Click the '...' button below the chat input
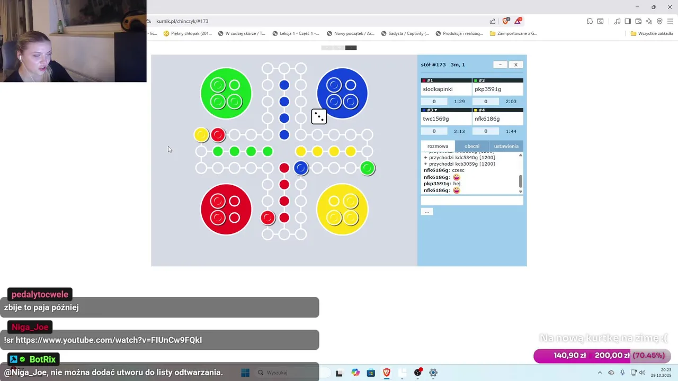 point(427,212)
